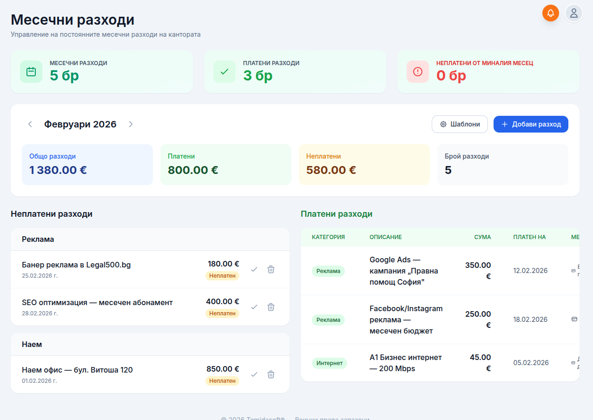Delete the Legal500.bg banner expense
Screen dimensions: 593x420
271,269
